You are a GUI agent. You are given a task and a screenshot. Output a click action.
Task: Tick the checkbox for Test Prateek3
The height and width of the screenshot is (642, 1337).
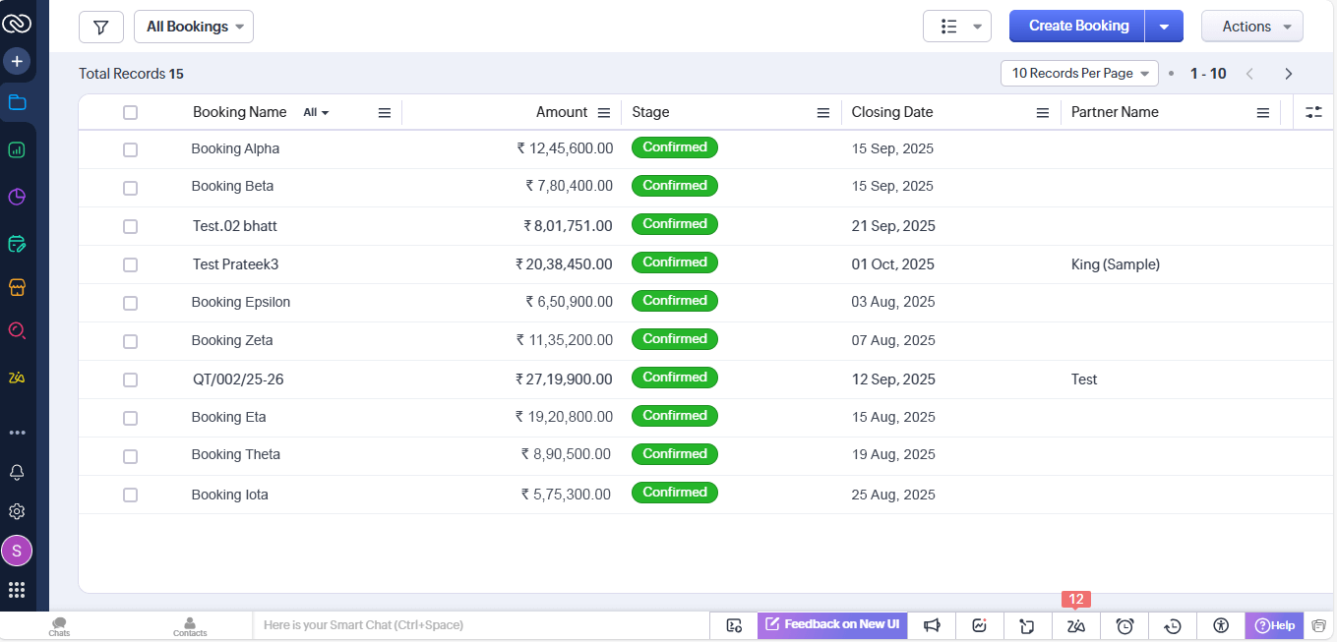coord(130,264)
